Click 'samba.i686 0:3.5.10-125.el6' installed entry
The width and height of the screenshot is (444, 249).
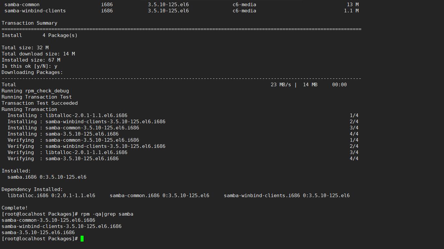click(47, 177)
